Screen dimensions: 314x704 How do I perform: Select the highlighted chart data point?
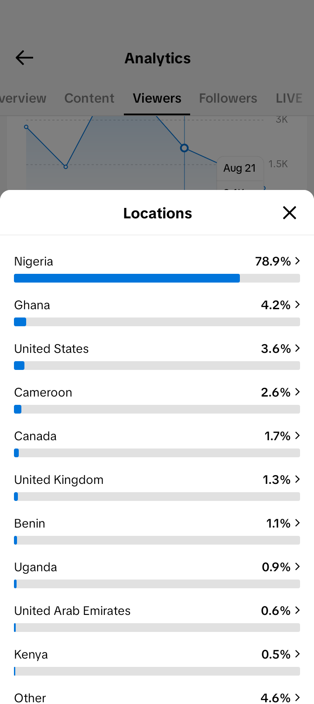[184, 148]
